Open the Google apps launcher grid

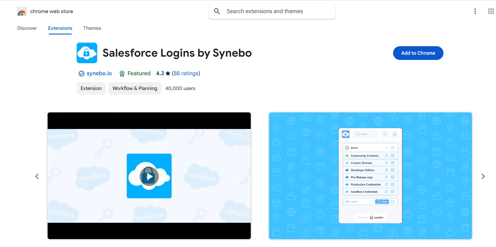pyautogui.click(x=490, y=11)
